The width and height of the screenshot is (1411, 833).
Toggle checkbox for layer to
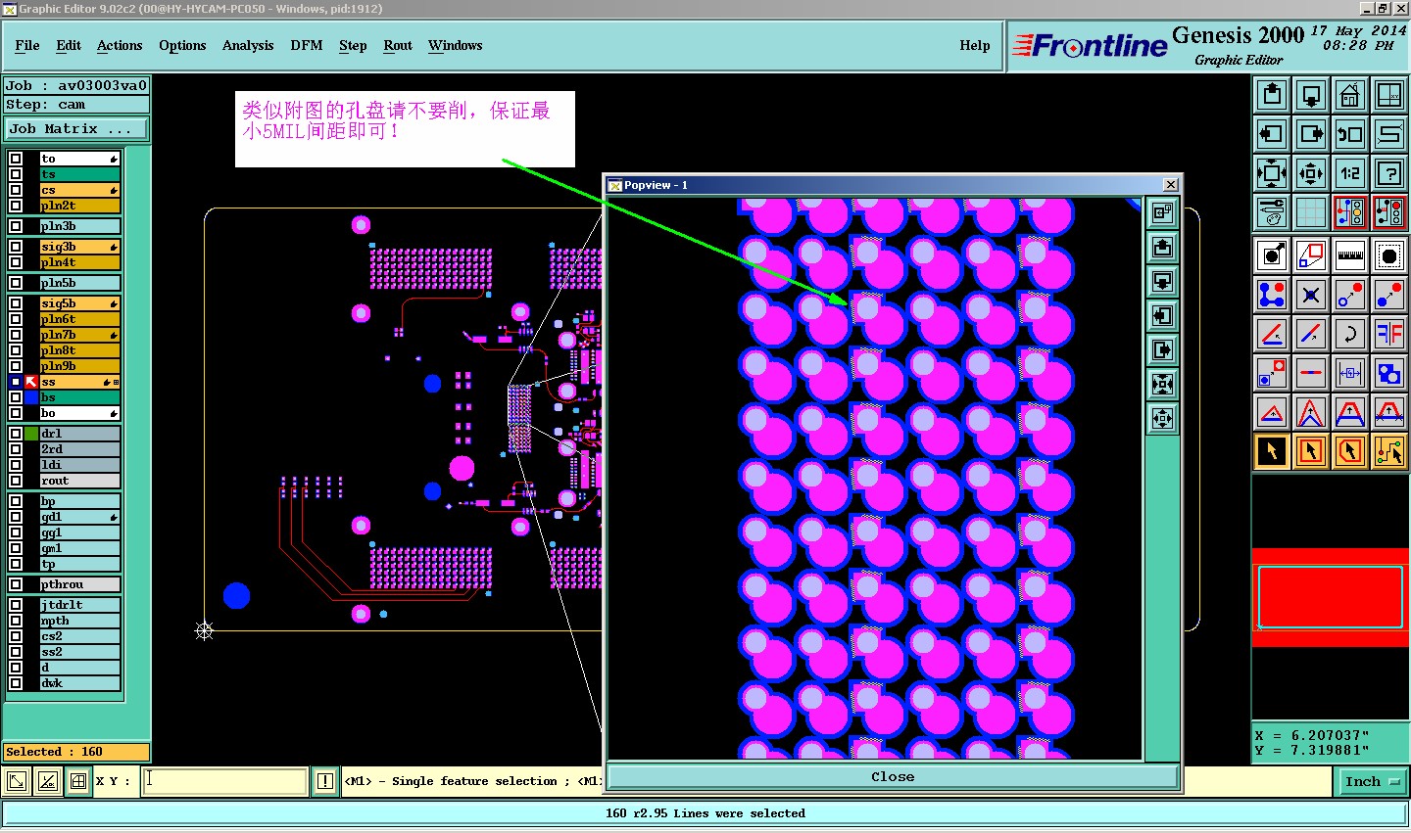pyautogui.click(x=16, y=159)
